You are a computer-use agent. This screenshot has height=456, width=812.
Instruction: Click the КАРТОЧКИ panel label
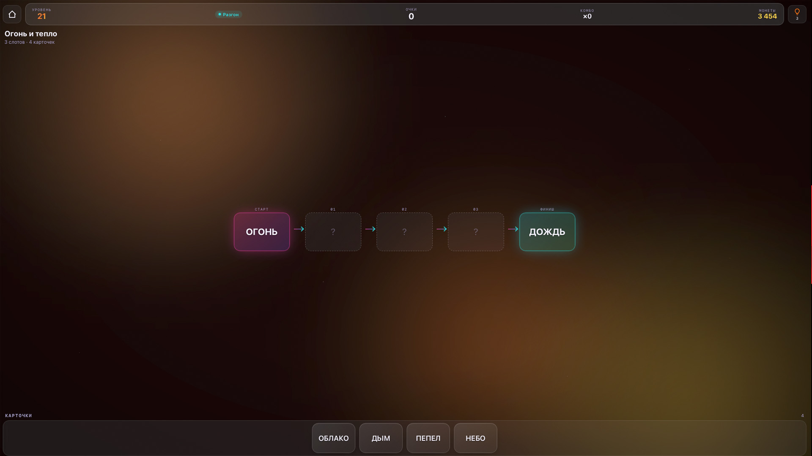19,415
